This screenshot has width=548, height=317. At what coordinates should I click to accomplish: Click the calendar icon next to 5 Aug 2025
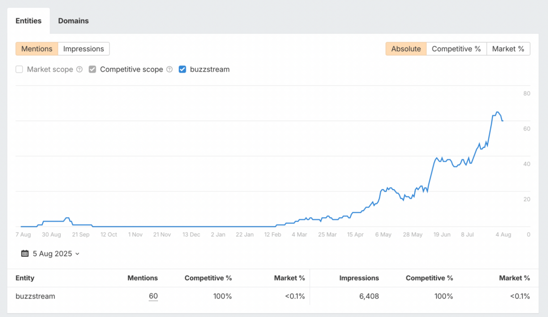25,254
